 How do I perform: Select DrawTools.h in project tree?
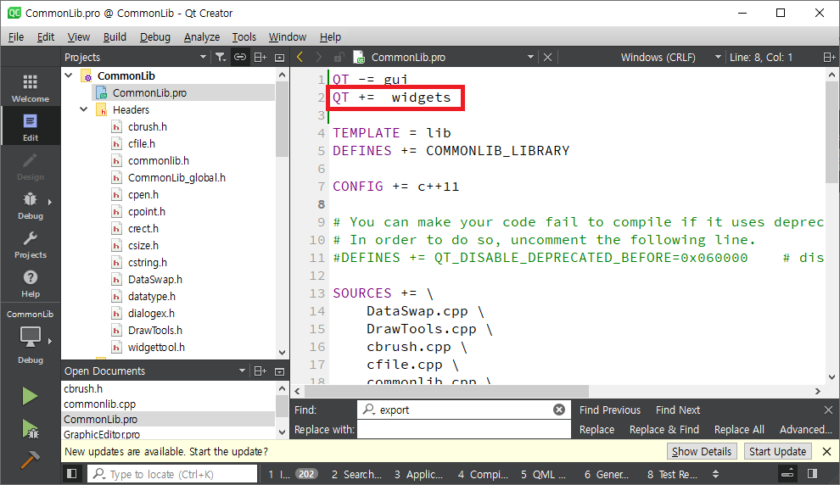[x=154, y=331]
